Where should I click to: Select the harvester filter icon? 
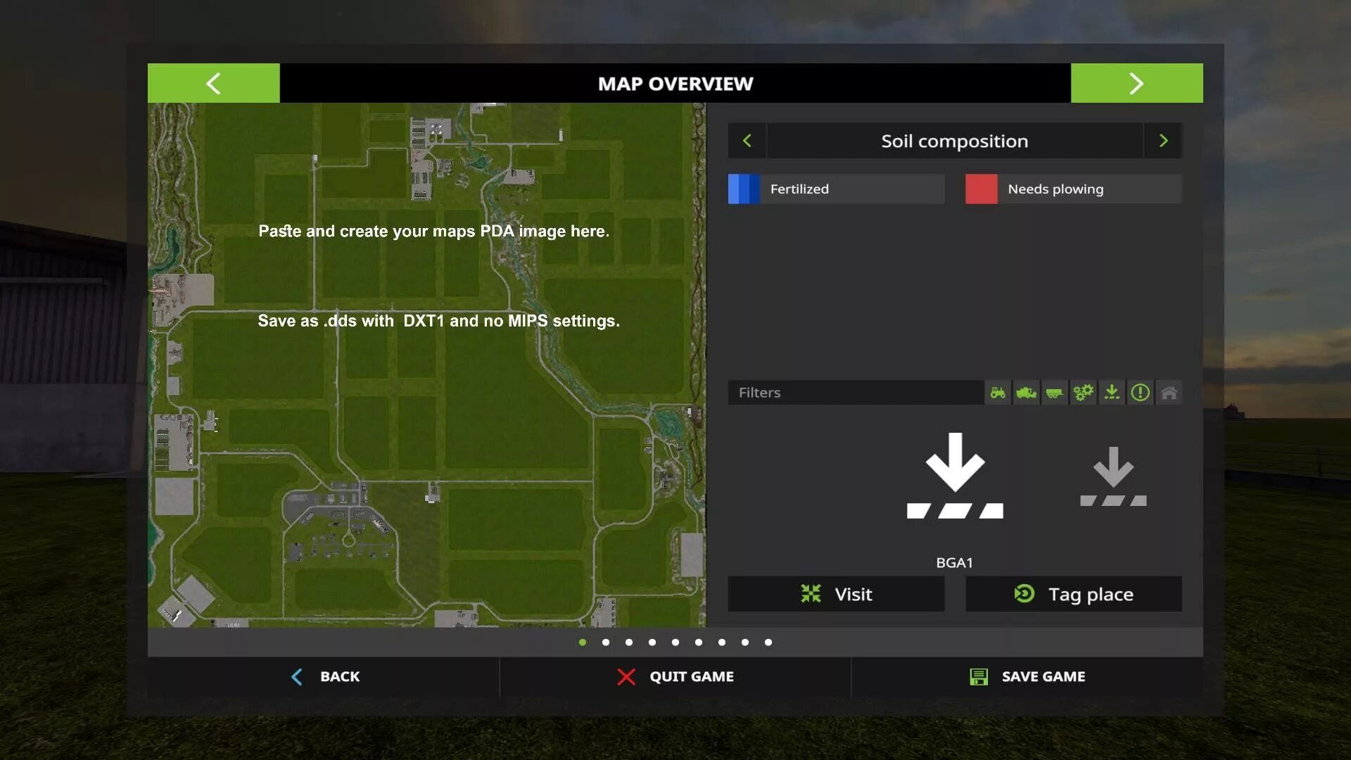click(1025, 391)
